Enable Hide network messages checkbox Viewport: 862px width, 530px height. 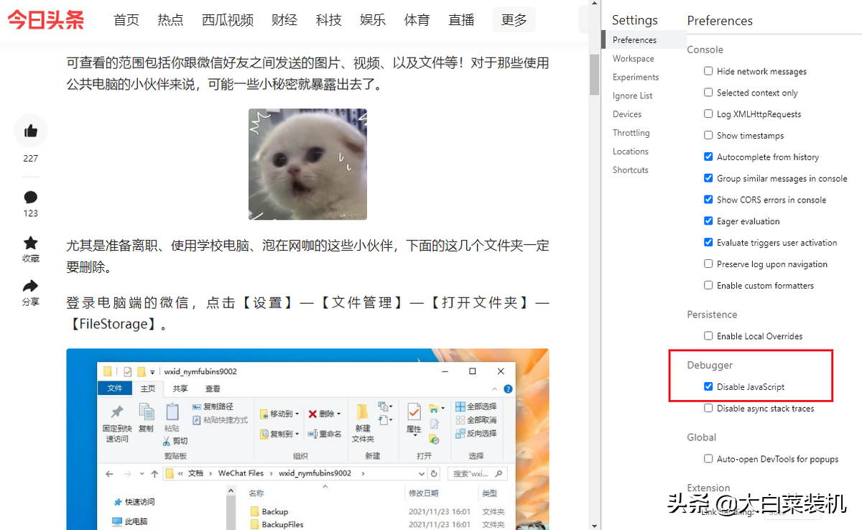pos(709,71)
